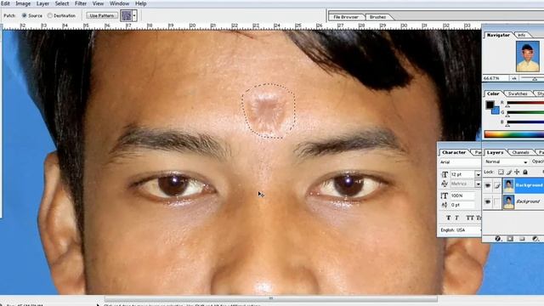This screenshot has height=306, width=544.
Task: Switch to the File Browser tab
Action: point(346,17)
